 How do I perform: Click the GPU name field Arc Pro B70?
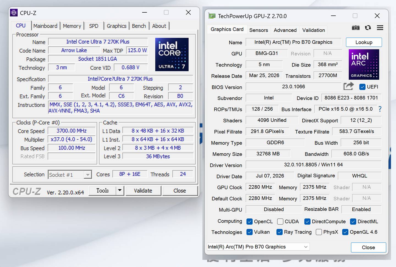pos(293,42)
